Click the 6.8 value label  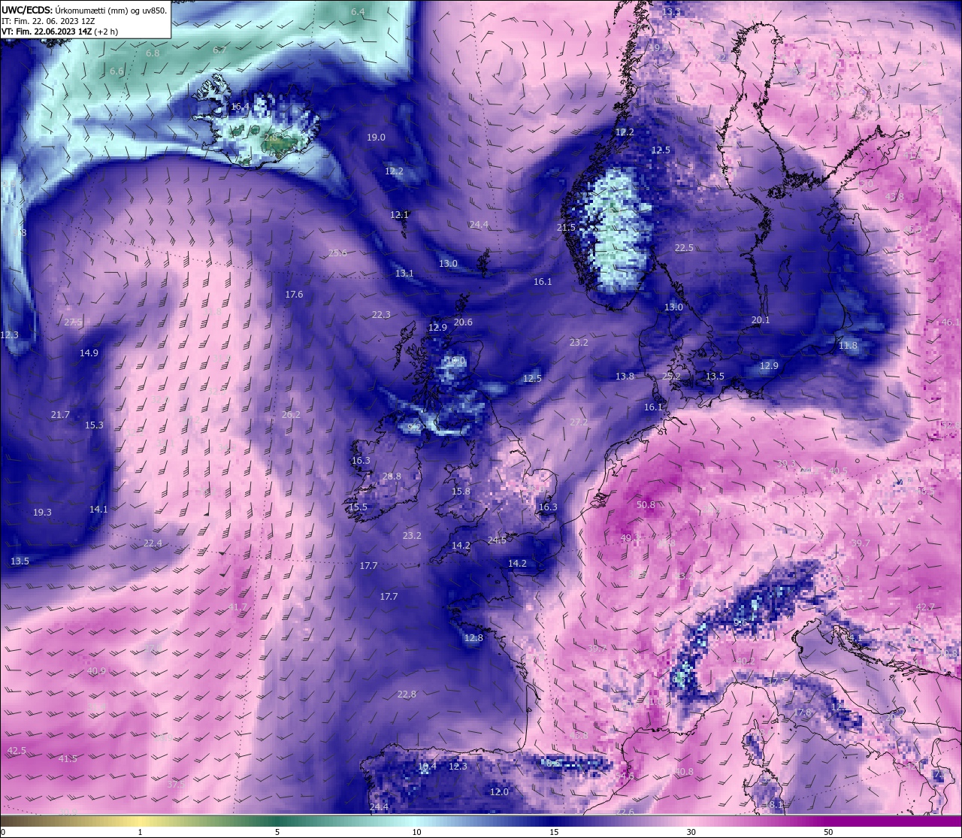click(153, 53)
